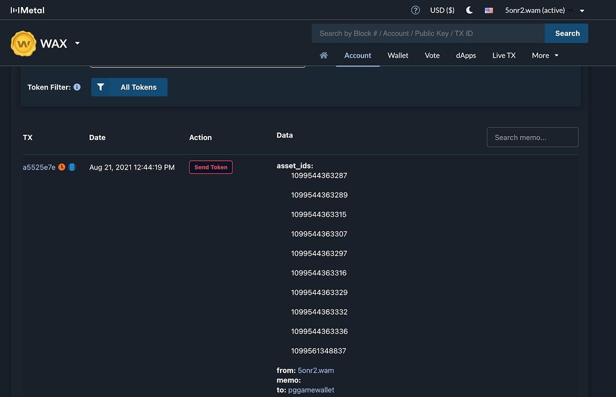
Task: Change language via US flag icon
Action: coord(489,10)
